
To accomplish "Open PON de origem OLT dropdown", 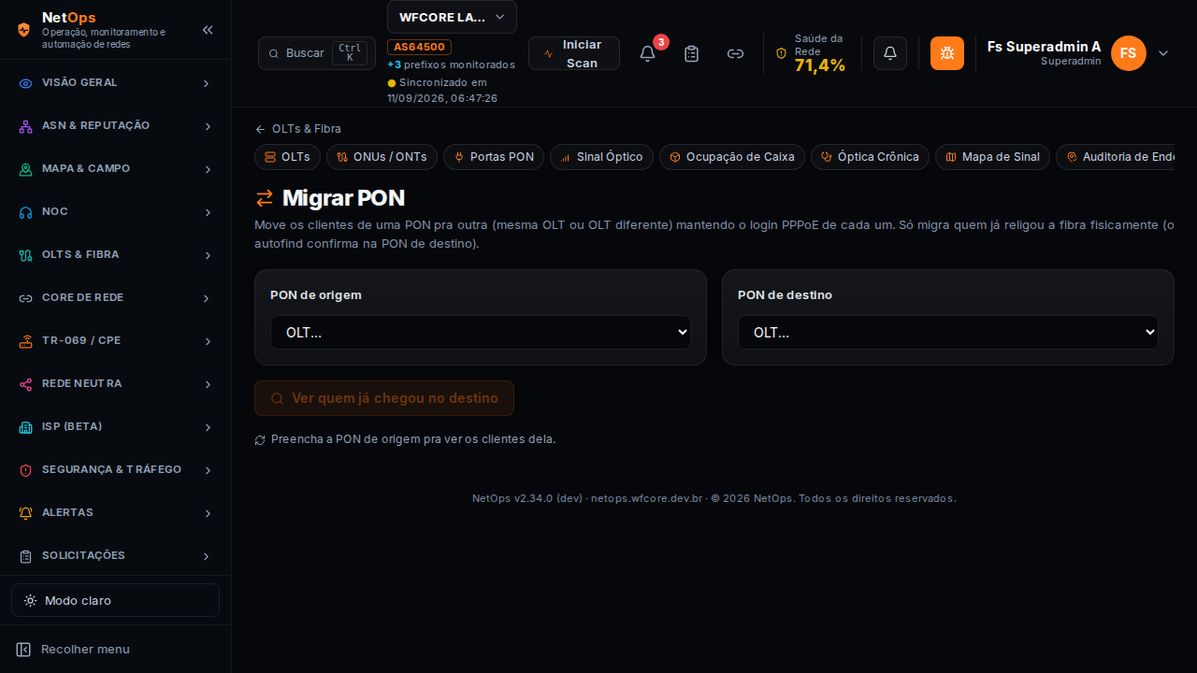I will click(481, 332).
